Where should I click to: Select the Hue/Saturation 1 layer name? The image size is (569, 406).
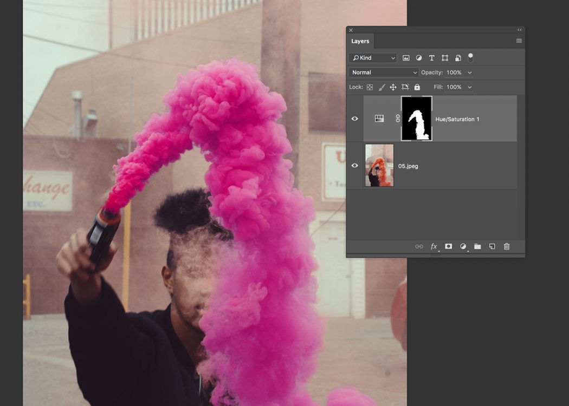[x=457, y=119]
